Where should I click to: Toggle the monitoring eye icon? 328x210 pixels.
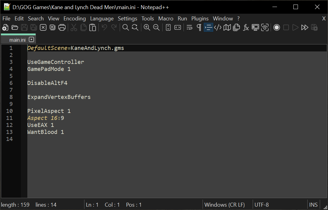(265, 27)
